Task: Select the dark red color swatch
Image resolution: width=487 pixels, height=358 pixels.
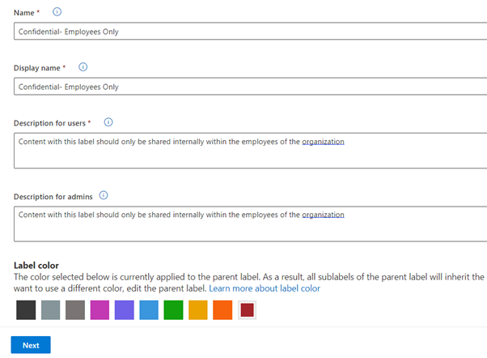Action: click(248, 310)
